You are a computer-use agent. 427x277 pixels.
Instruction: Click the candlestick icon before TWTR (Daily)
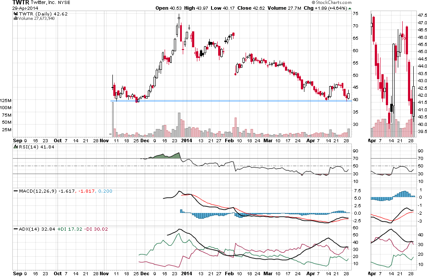tap(16, 14)
